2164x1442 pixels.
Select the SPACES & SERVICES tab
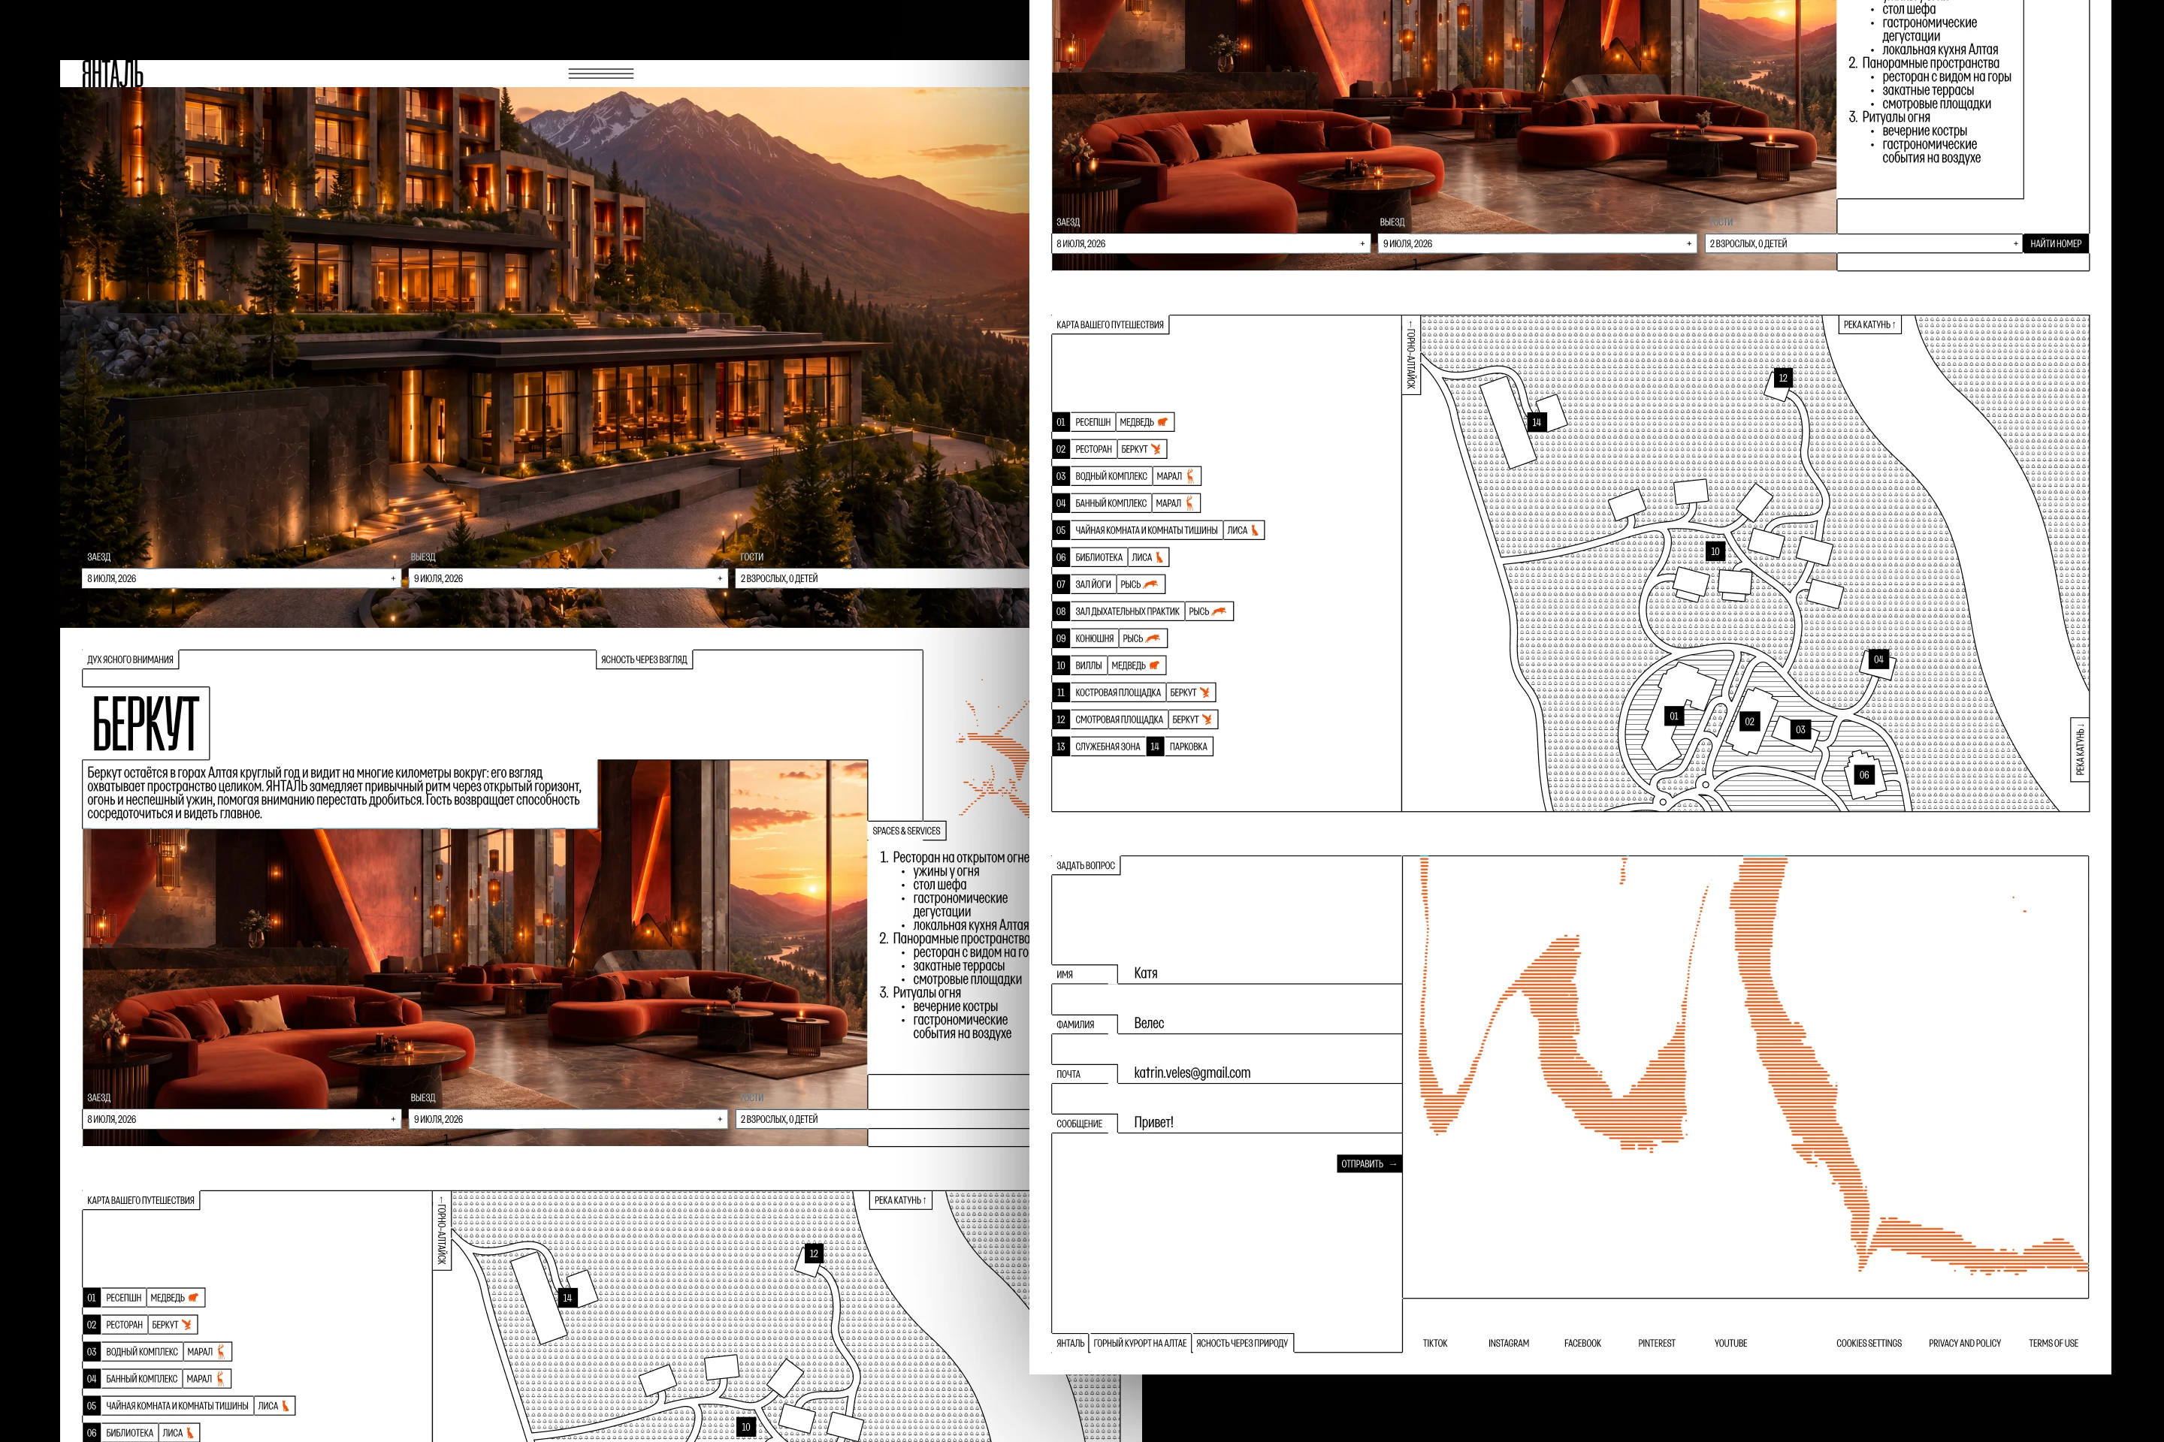pyautogui.click(x=906, y=831)
